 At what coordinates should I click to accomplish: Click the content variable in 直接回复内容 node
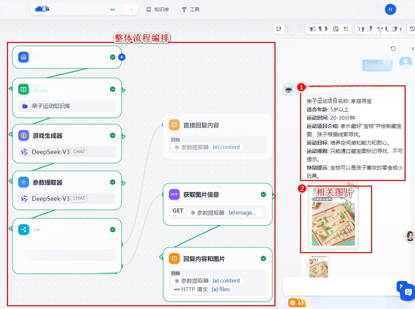[227, 147]
